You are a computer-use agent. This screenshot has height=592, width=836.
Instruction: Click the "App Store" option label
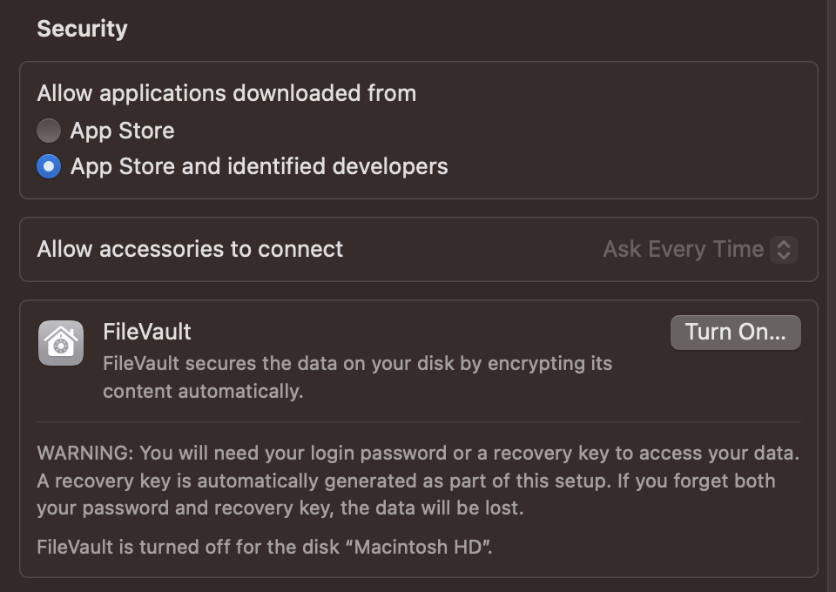coord(122,131)
